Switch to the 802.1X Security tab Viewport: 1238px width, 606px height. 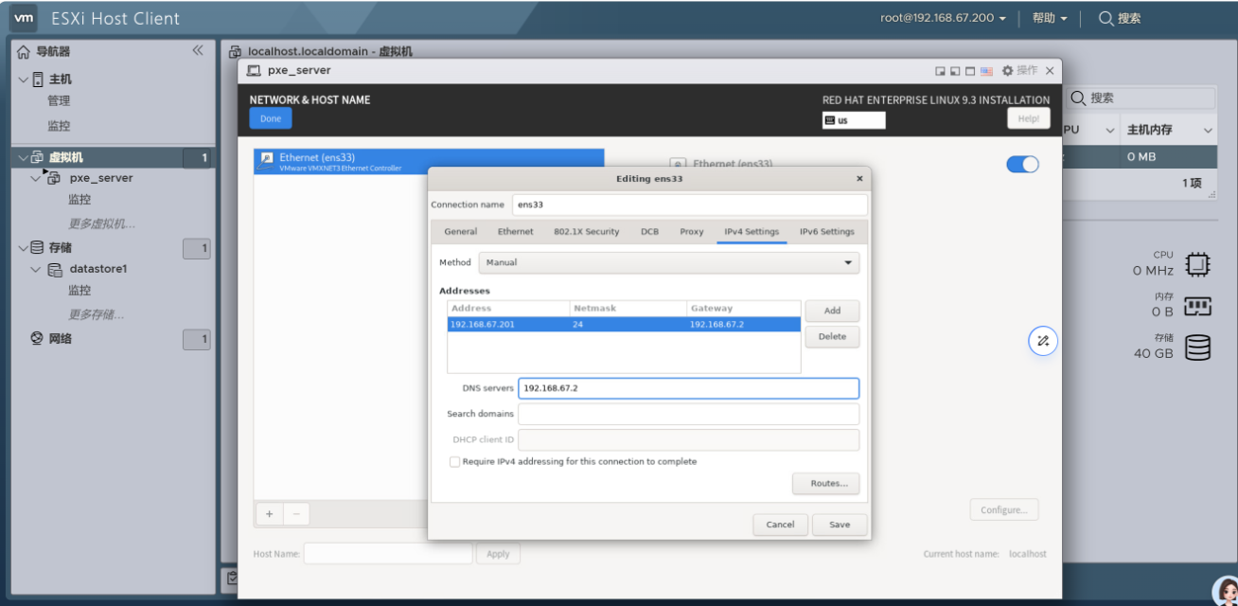click(587, 232)
